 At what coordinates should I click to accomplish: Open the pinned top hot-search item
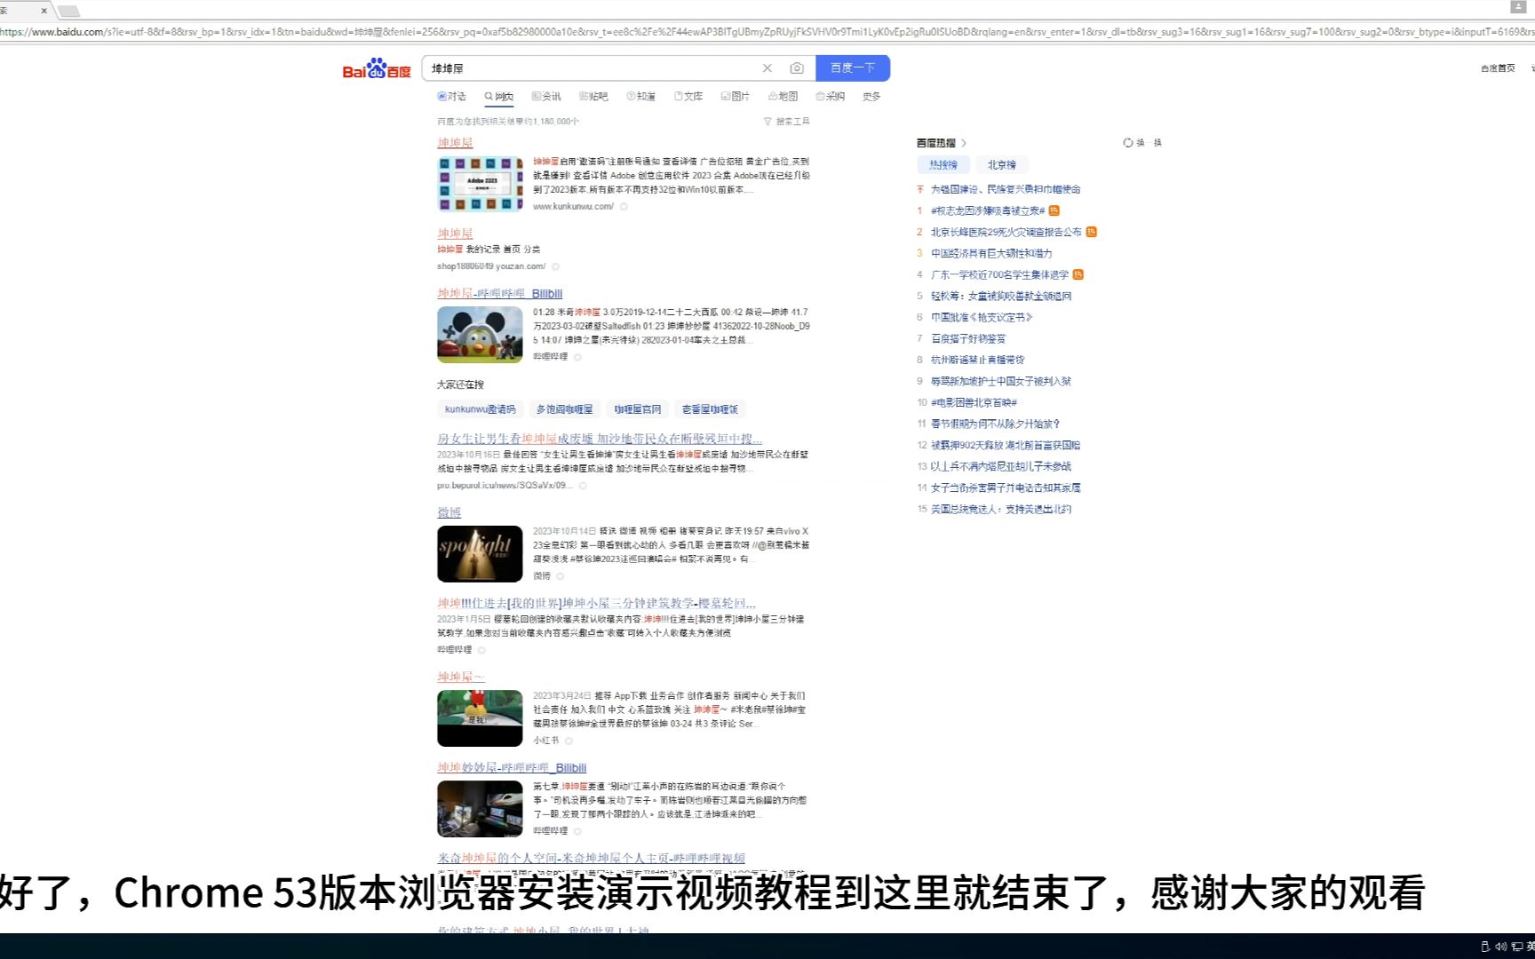tap(1006, 189)
